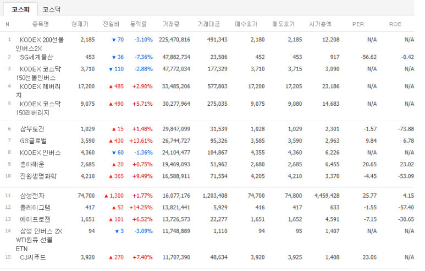The height and width of the screenshot is (271, 425).
Task: Open 에이프로젠 stock page
Action: coord(35,219)
